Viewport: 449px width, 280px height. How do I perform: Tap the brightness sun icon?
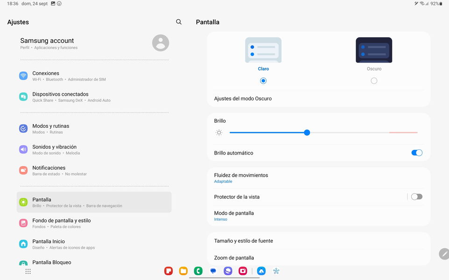(x=219, y=133)
